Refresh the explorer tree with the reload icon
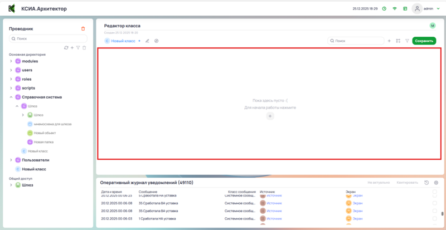 (x=66, y=48)
